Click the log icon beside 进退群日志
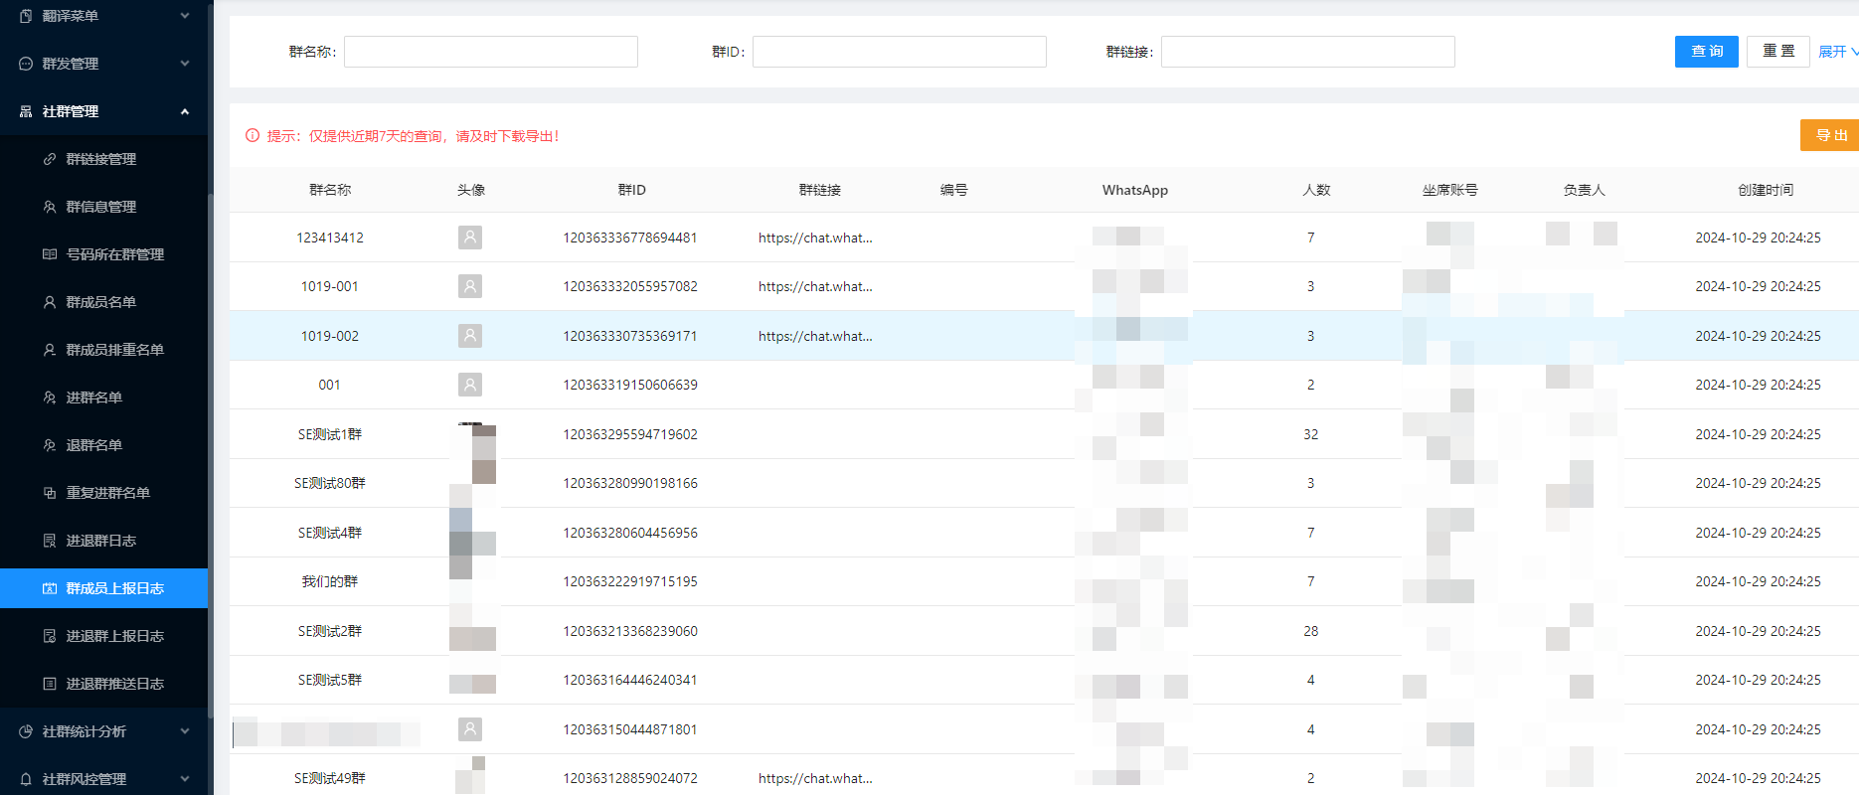Image resolution: width=1859 pixels, height=795 pixels. [50, 541]
